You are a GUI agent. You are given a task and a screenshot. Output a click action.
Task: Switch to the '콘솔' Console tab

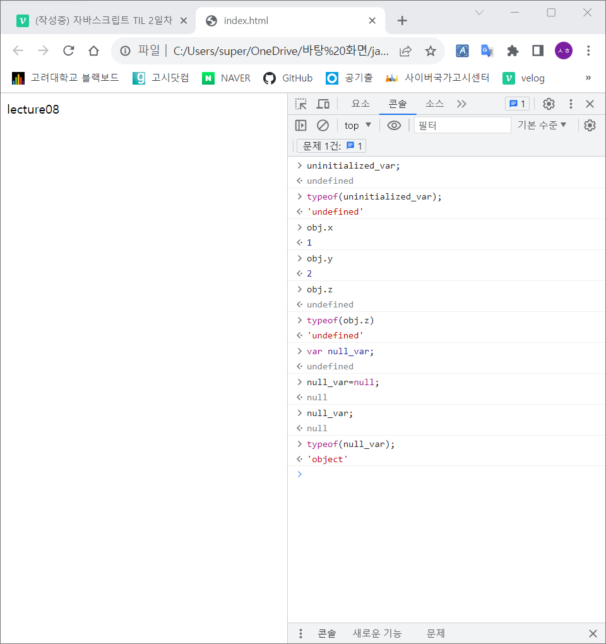coord(398,104)
